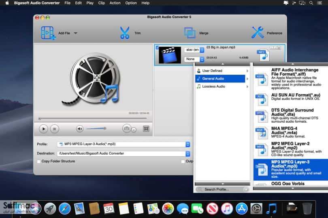Screen dimensions: 328x218
Task: Open the Trash in the dock
Action: point(307,208)
